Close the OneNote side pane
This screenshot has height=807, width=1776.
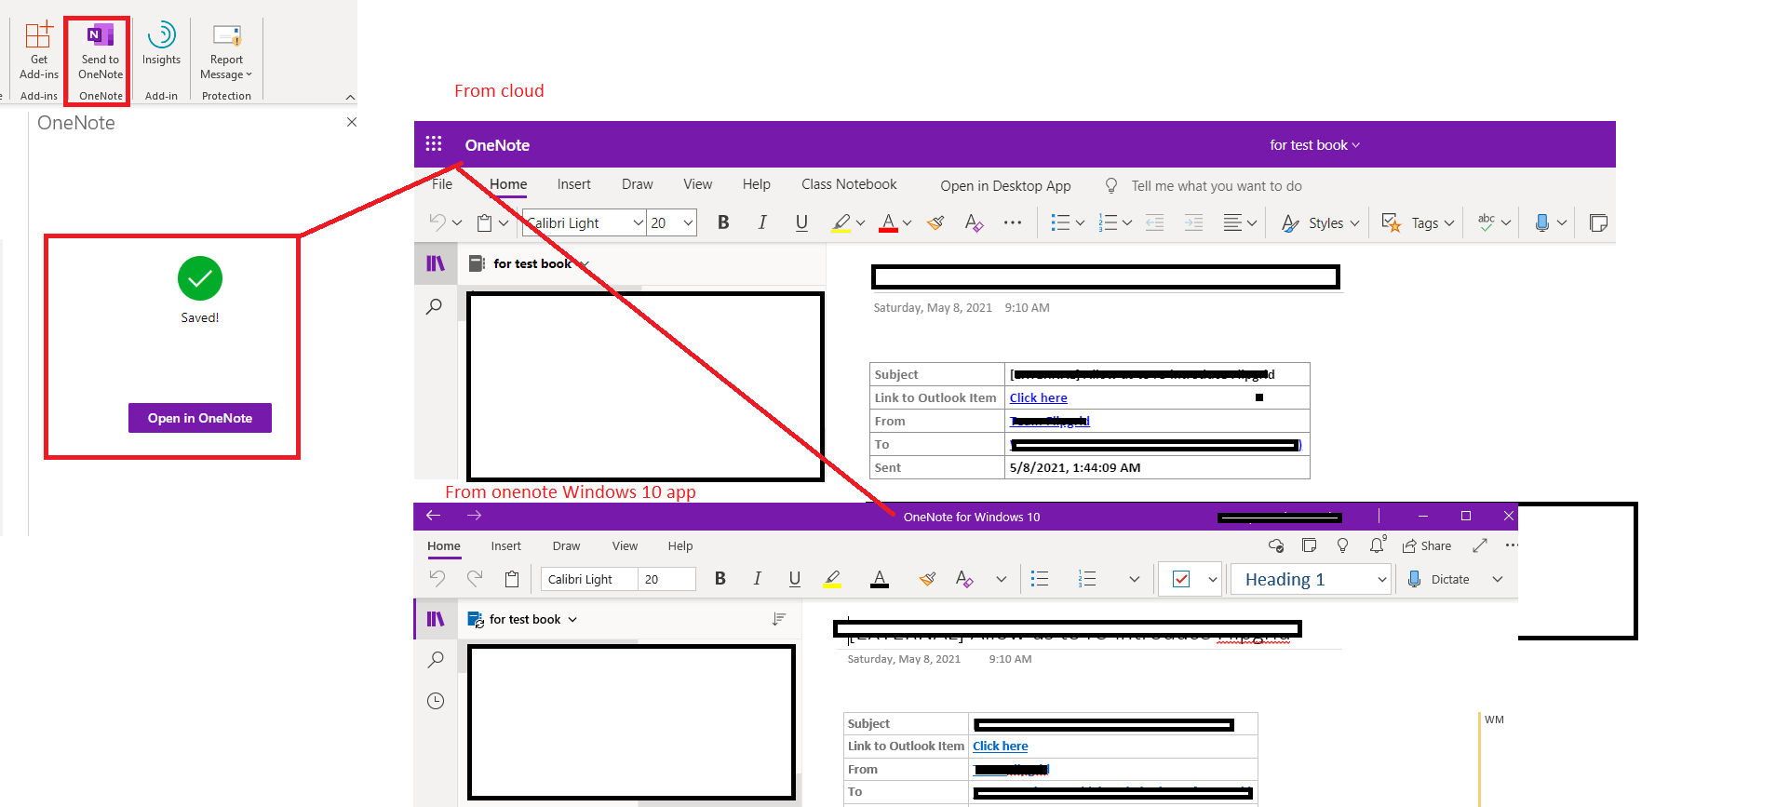(352, 122)
